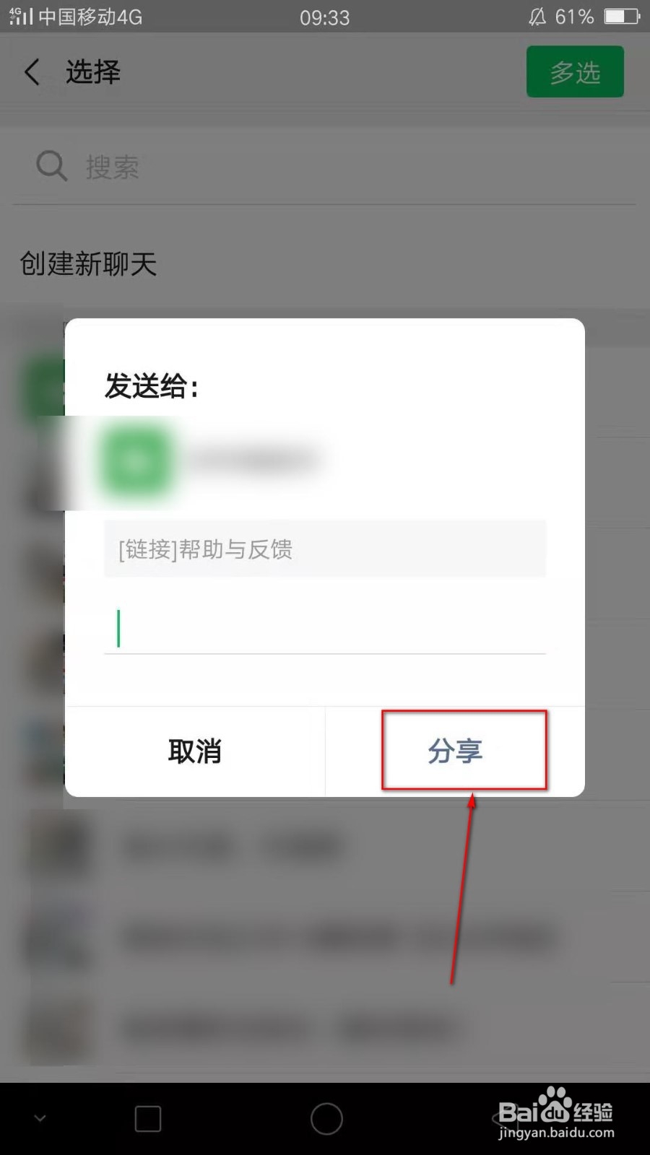Tap the blurred recipient name in dialog

point(253,459)
